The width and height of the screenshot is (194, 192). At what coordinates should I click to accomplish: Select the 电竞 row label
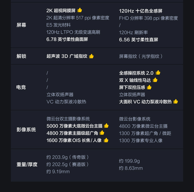point(21,87)
